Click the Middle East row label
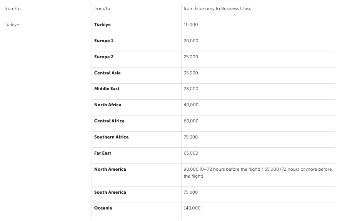337x221 pixels. (107, 89)
